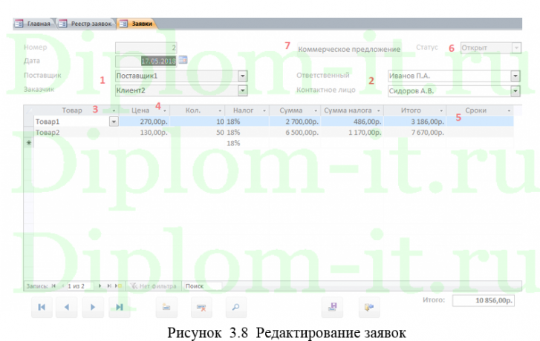
Task: Click the Коммерческое предложение button
Action: point(349,49)
